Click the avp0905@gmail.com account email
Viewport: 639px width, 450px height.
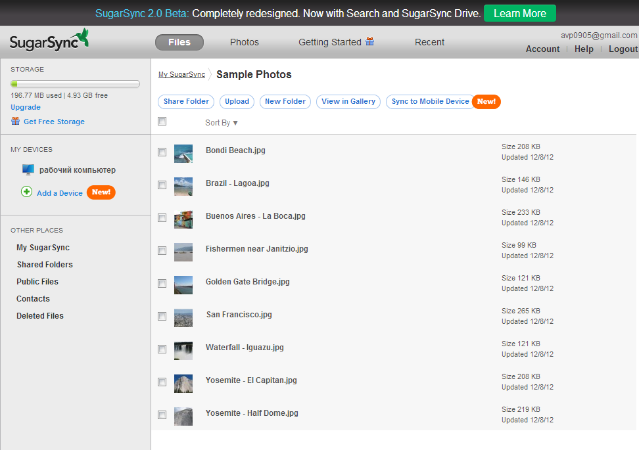[x=599, y=35]
